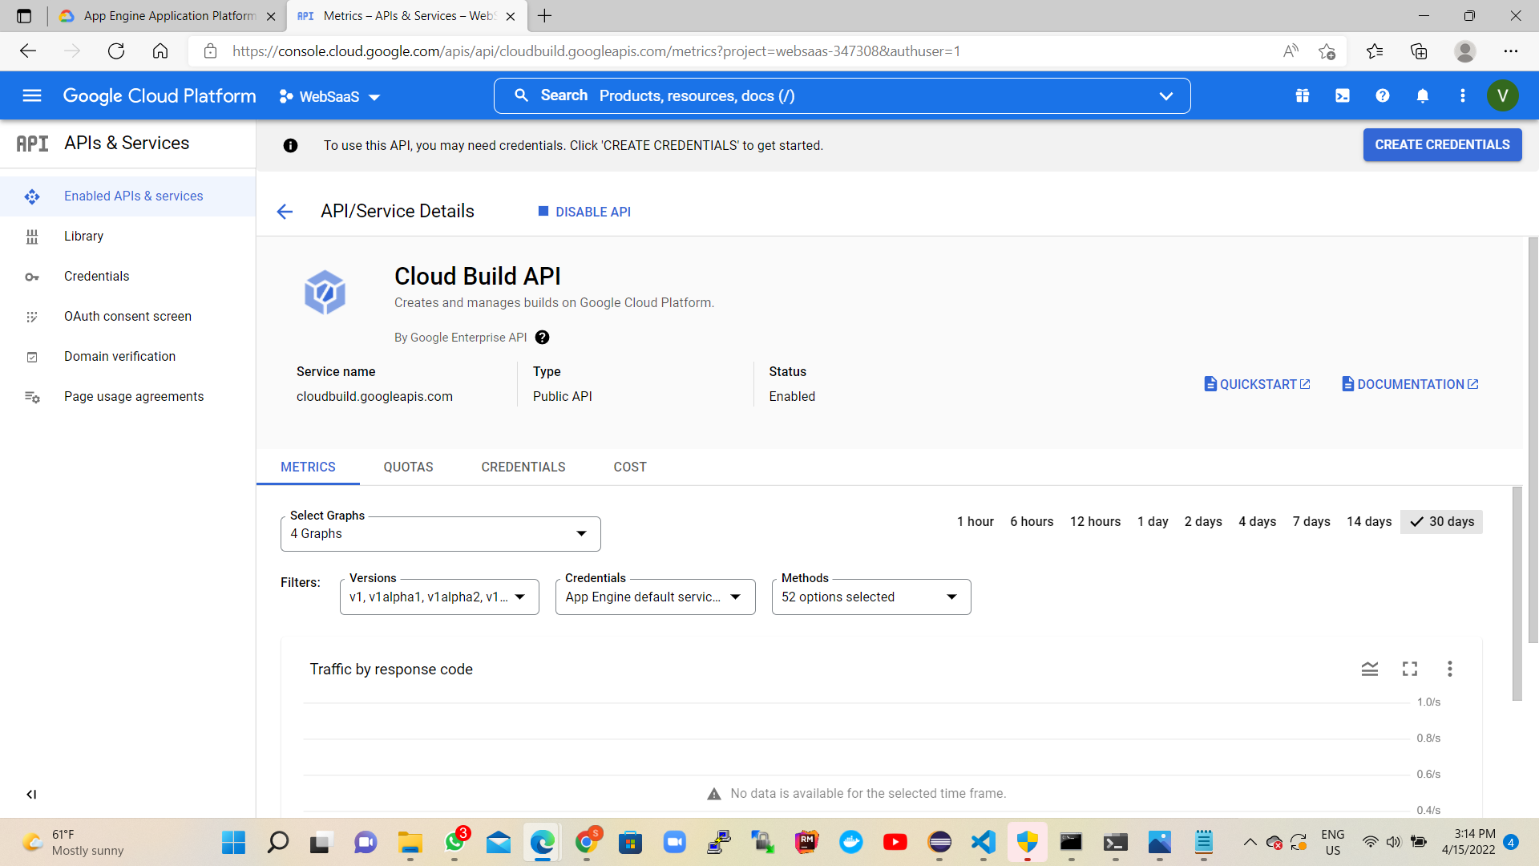Click the page vertical scrollbar
The height and width of the screenshot is (866, 1539).
coord(1533,439)
